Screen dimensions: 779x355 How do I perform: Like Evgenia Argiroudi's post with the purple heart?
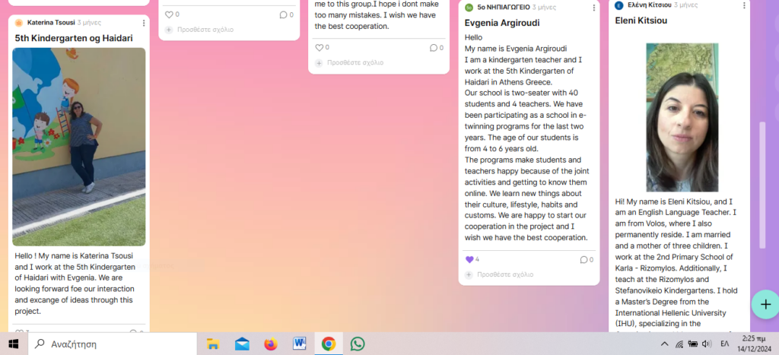click(469, 259)
